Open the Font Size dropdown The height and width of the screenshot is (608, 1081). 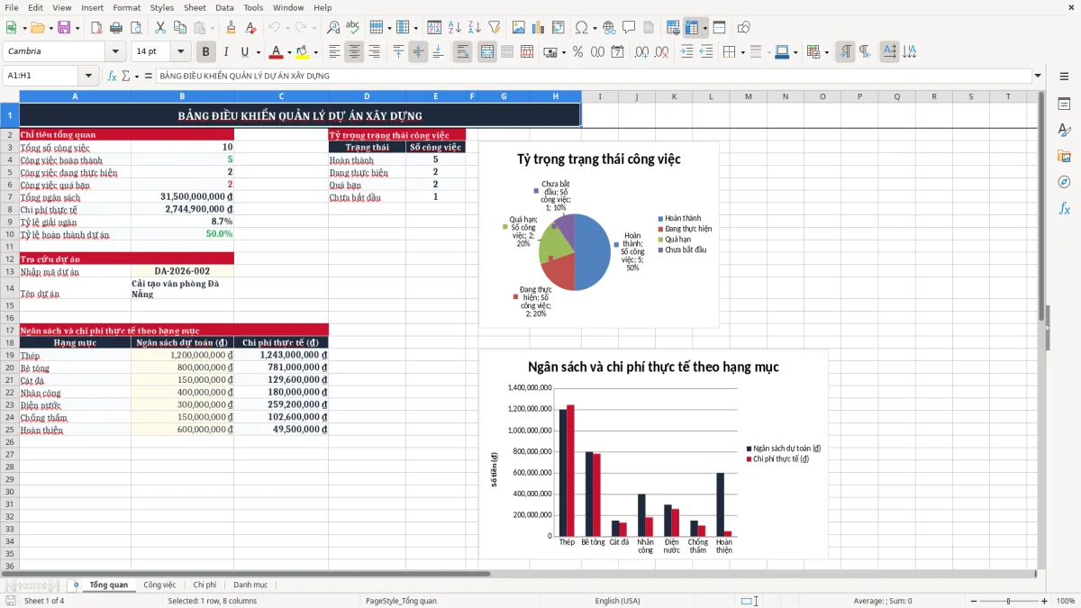click(181, 52)
